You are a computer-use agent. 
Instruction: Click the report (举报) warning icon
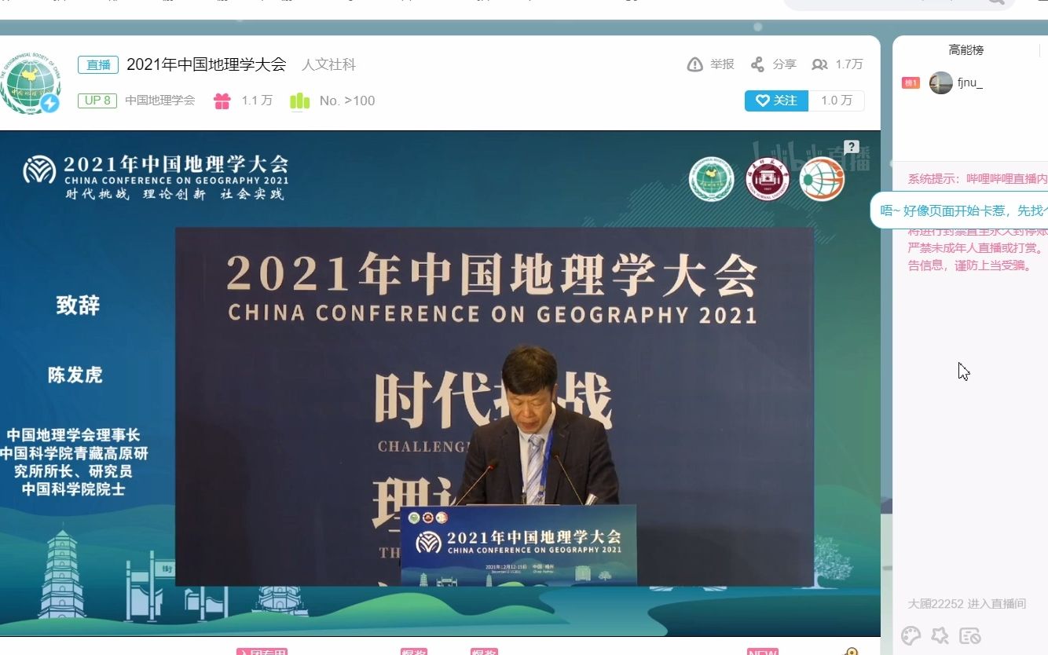point(694,64)
